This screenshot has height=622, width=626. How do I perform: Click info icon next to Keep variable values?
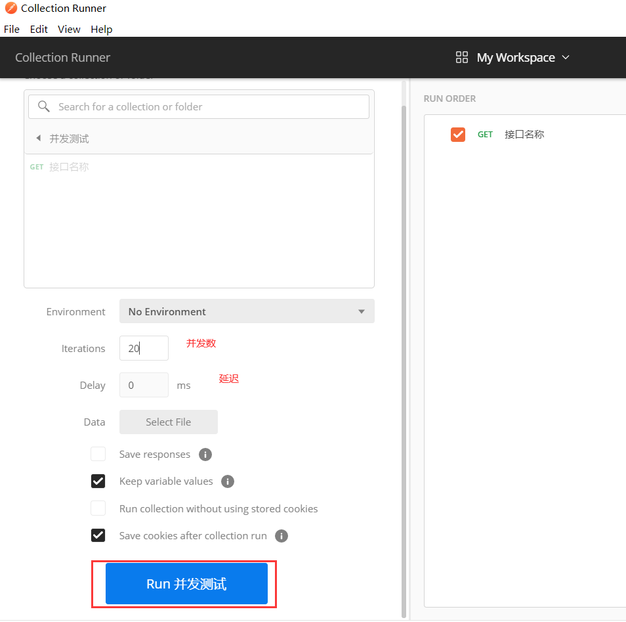(x=228, y=481)
